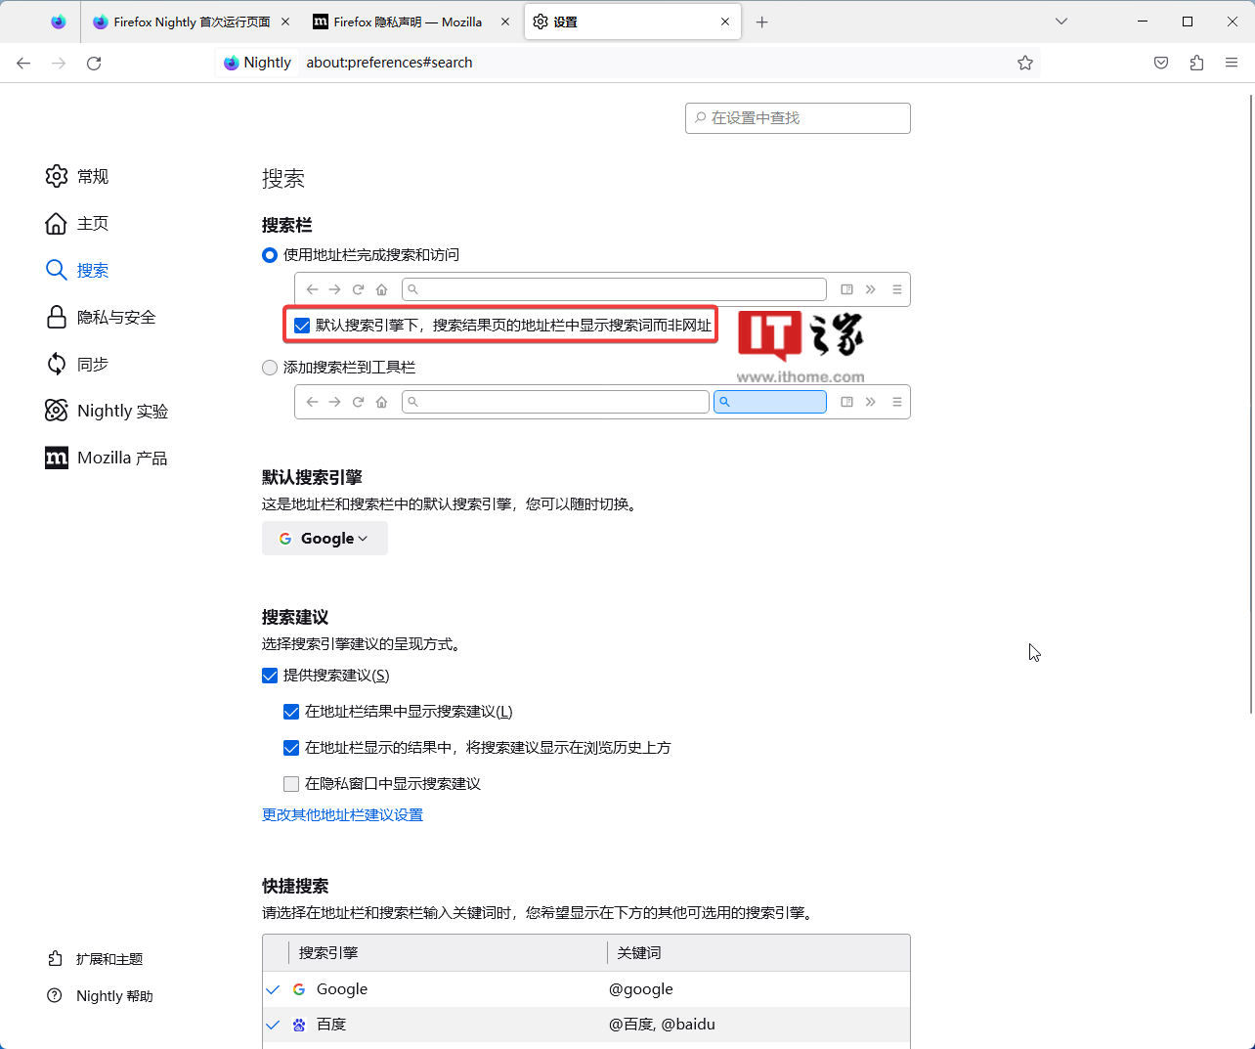Click the 搜索引擎 column header
The image size is (1255, 1049).
pos(448,953)
